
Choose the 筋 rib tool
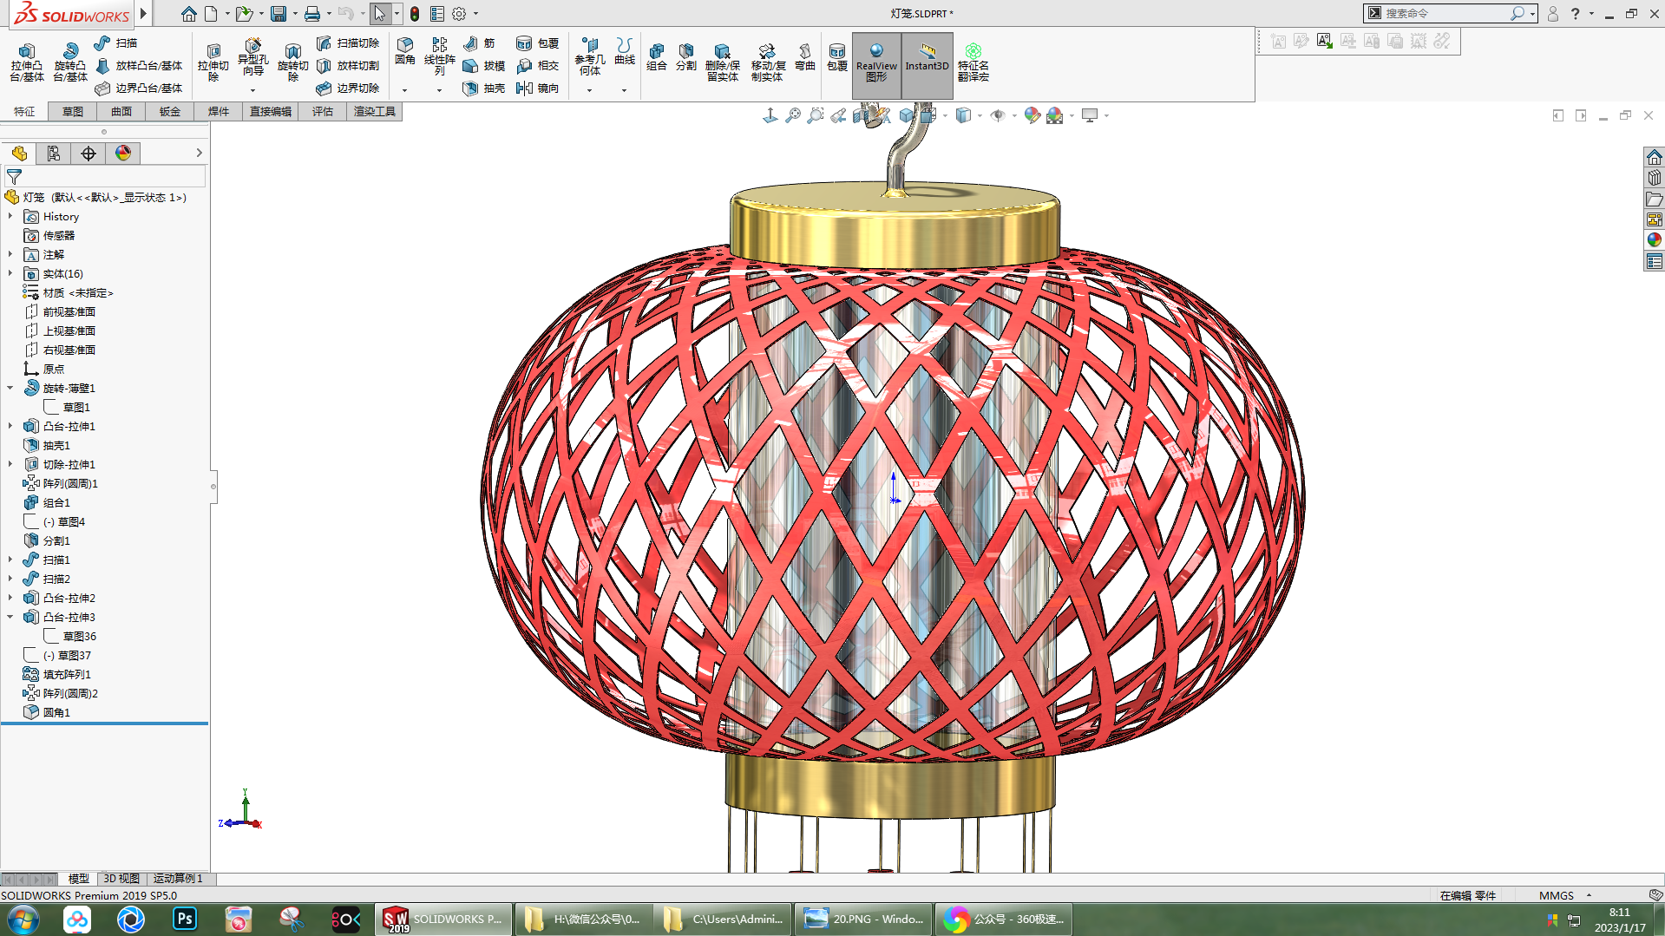point(479,43)
